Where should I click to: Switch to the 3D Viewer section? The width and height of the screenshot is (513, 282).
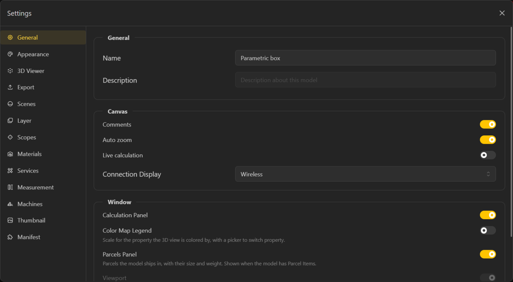[43, 71]
